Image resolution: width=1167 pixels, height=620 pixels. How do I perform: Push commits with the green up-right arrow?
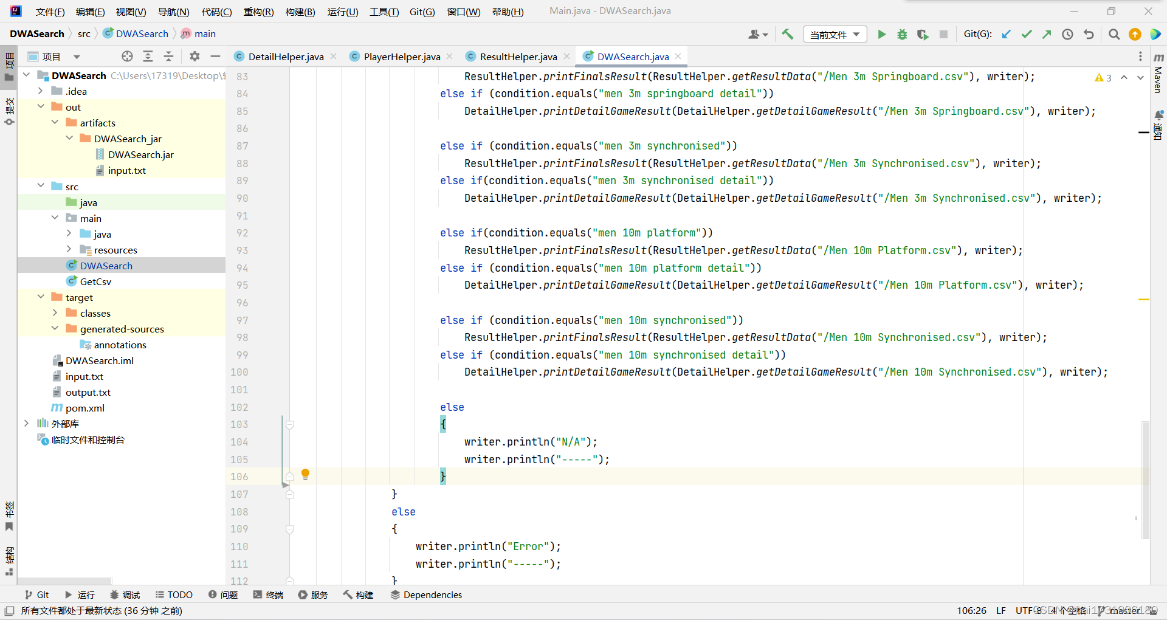tap(1047, 34)
